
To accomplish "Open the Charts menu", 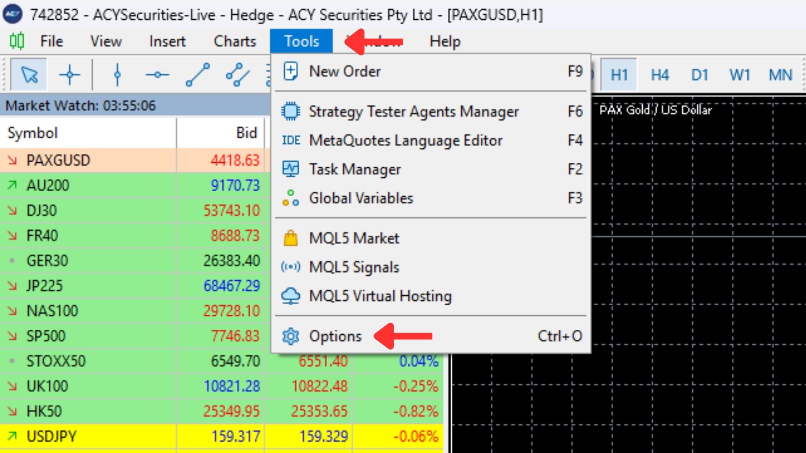I will click(x=235, y=41).
